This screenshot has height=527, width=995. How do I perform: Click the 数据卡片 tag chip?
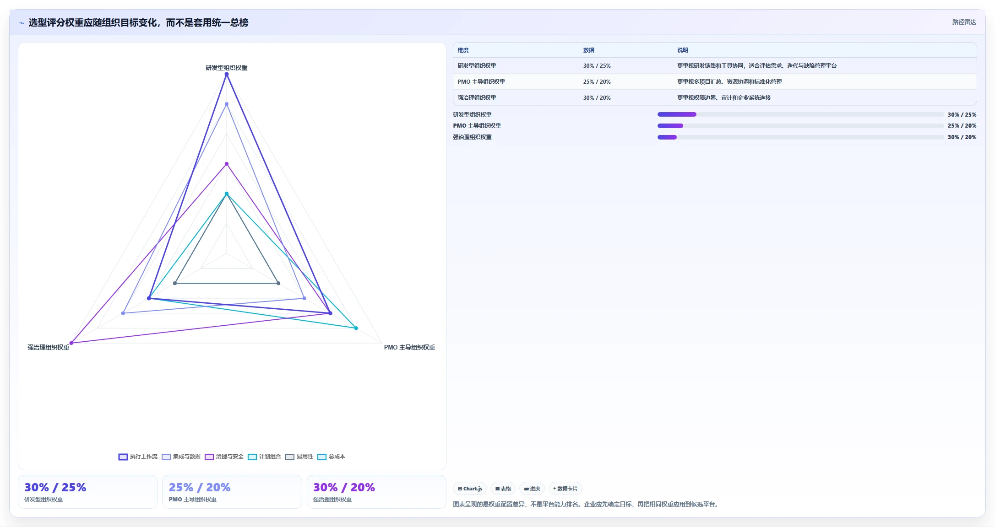[565, 489]
